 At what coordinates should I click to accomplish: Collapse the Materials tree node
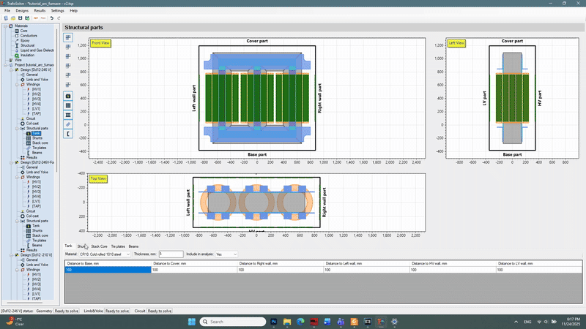click(x=5, y=26)
